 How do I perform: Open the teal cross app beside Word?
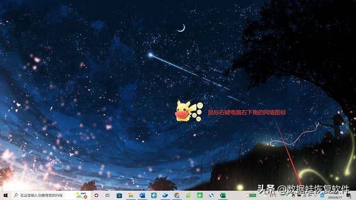pos(154,195)
